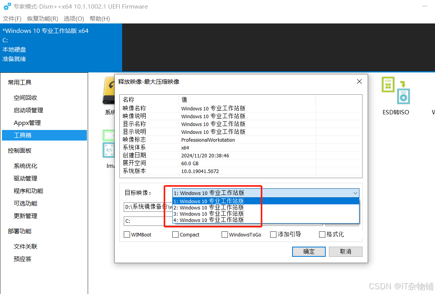This screenshot has width=435, height=294.
Task: Open 可选功能 in the sidebar
Action: (25, 203)
